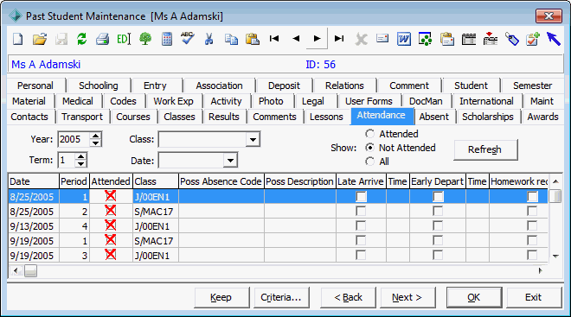Switch to the Absent tab
This screenshot has width=571, height=317.
(x=434, y=117)
